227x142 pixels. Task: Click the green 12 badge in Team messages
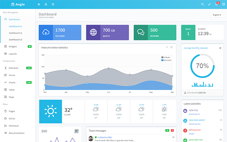[167, 130]
